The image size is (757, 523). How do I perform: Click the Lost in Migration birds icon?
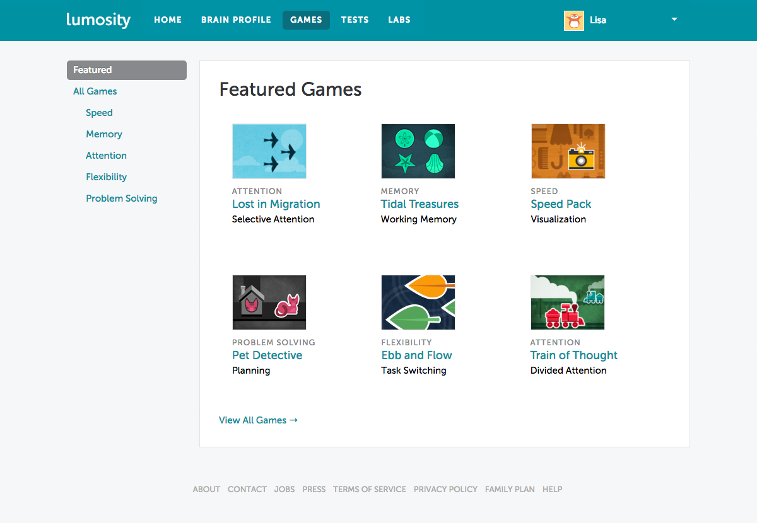[269, 151]
